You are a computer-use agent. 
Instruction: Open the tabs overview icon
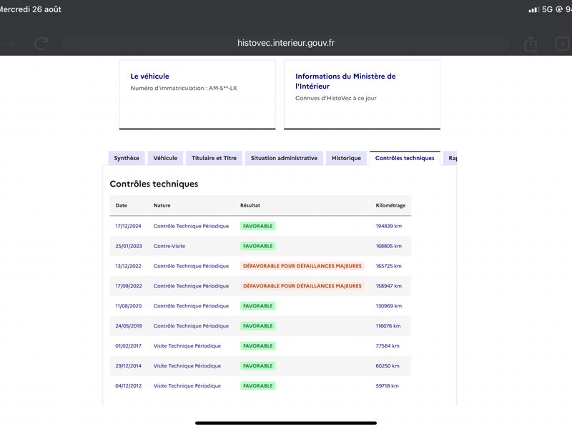(562, 44)
